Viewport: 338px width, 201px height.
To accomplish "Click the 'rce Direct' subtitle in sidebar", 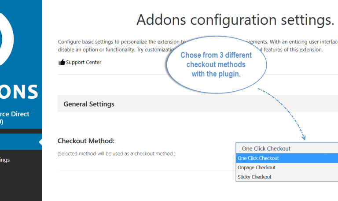I will pos(15,114).
